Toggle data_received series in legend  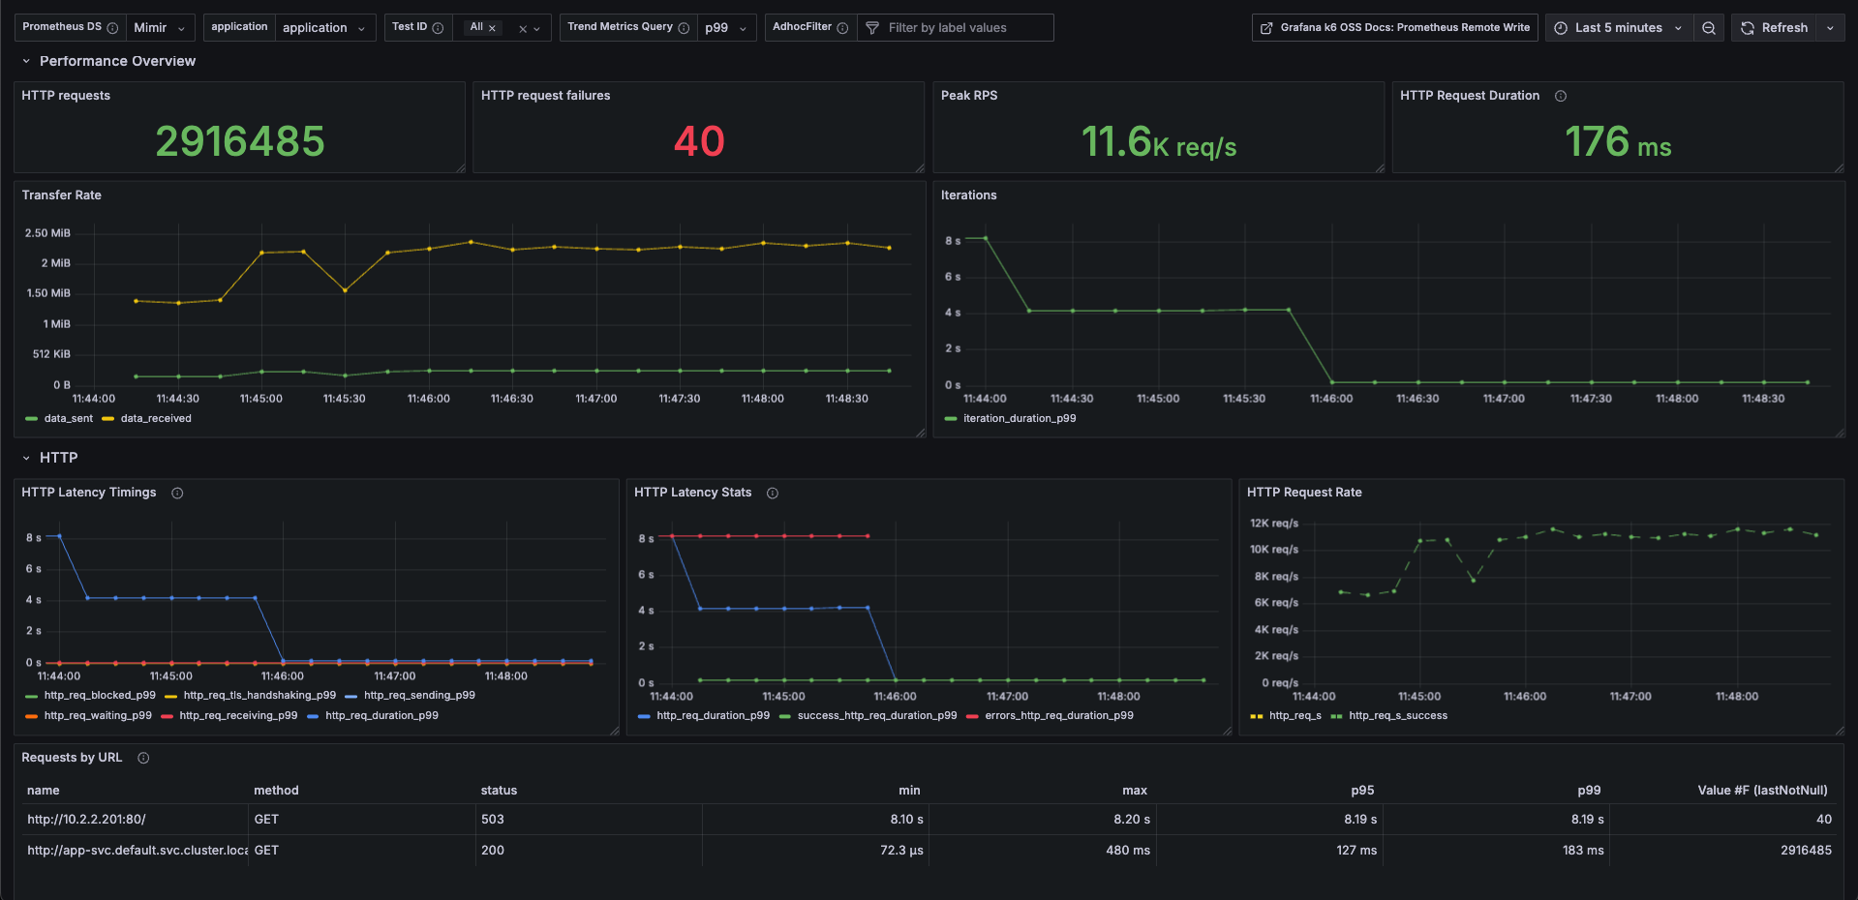tap(155, 419)
